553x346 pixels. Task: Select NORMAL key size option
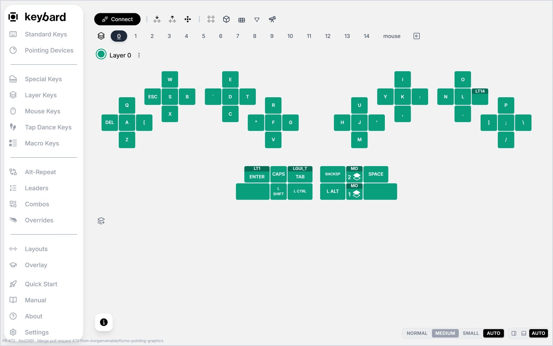point(417,333)
